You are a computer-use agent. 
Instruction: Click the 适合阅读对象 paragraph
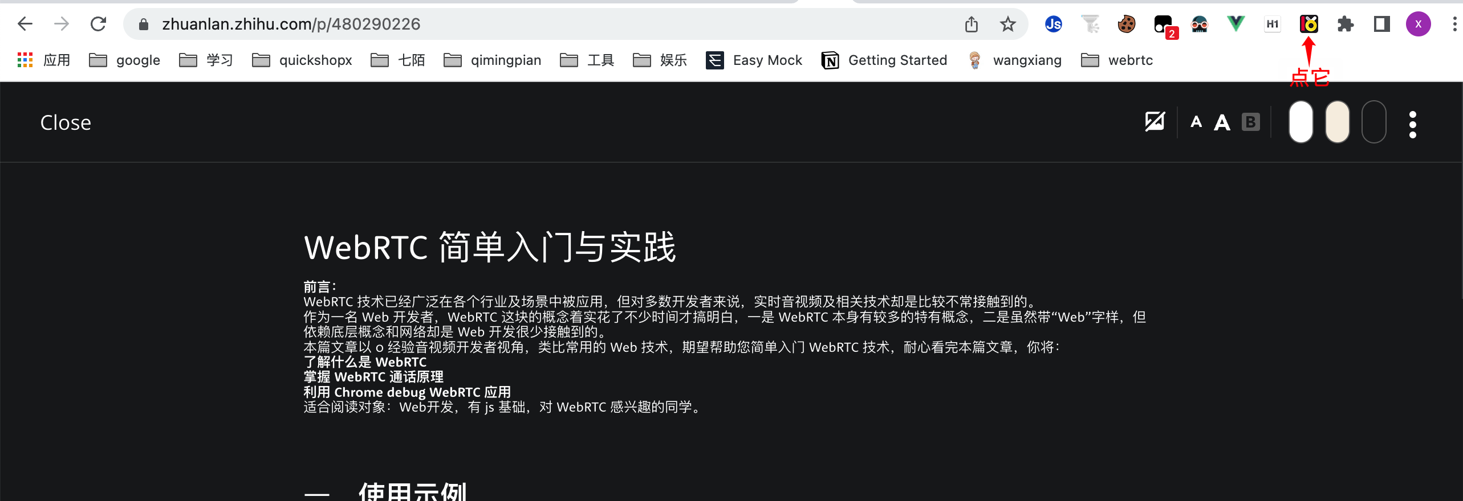[502, 407]
